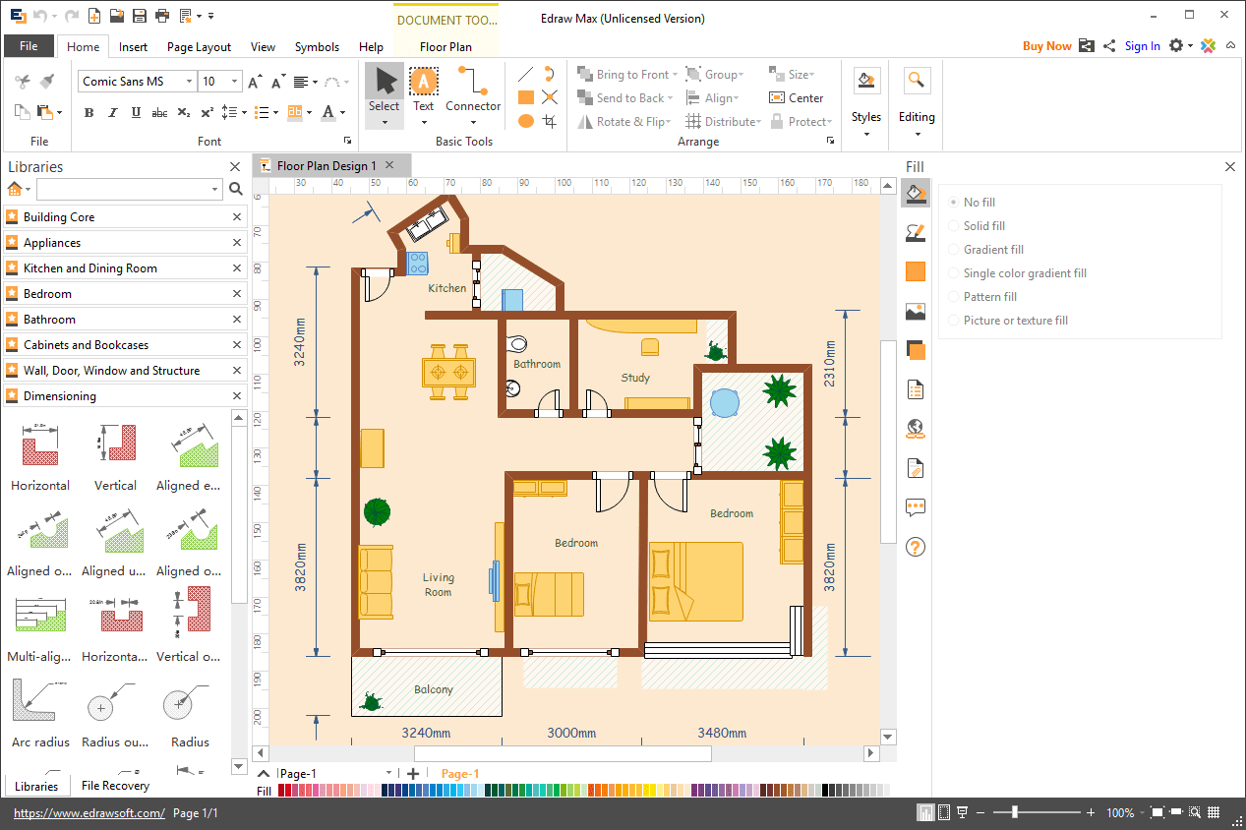1246x830 pixels.
Task: Select the Solid fill radio option
Action: (953, 226)
